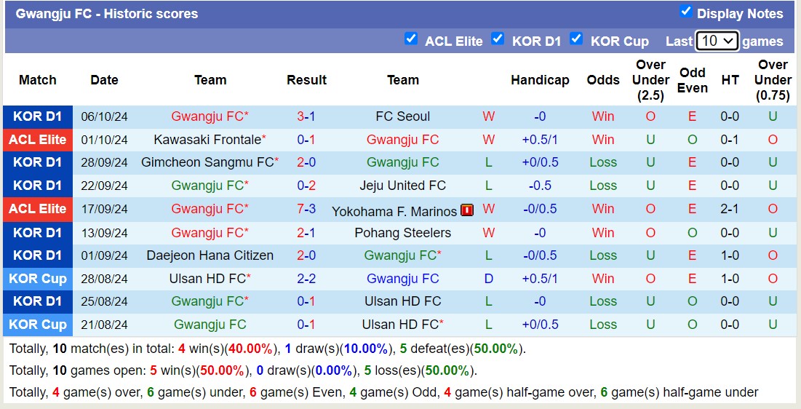This screenshot has height=409, width=801.
Task: Uncheck the ACL Elite filter checkbox
Action: click(411, 39)
